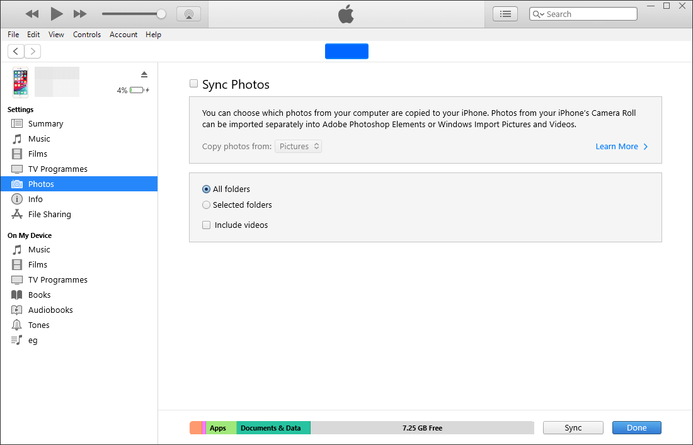Viewport: 693px width, 445px height.
Task: Click the play button
Action: 57,14
